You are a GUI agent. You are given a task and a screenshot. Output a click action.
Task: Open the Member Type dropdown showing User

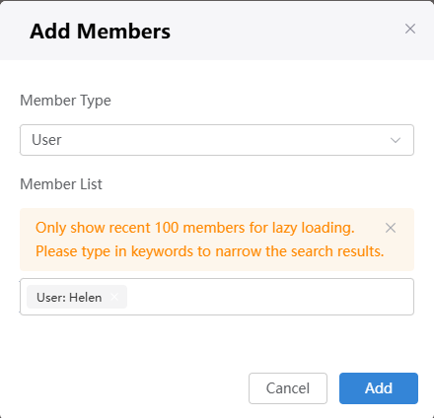pos(217,140)
